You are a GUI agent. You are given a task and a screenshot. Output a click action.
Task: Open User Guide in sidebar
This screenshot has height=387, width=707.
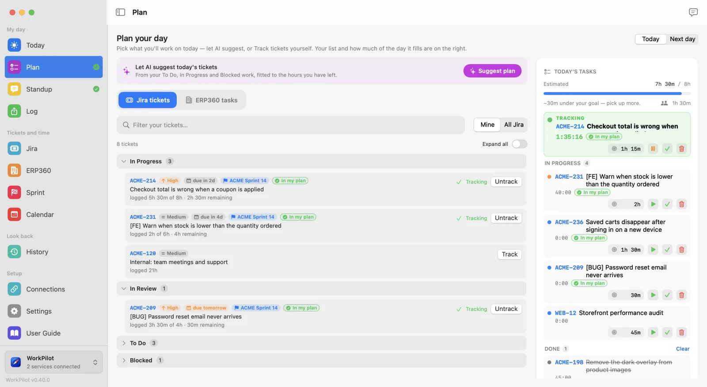pyautogui.click(x=54, y=333)
